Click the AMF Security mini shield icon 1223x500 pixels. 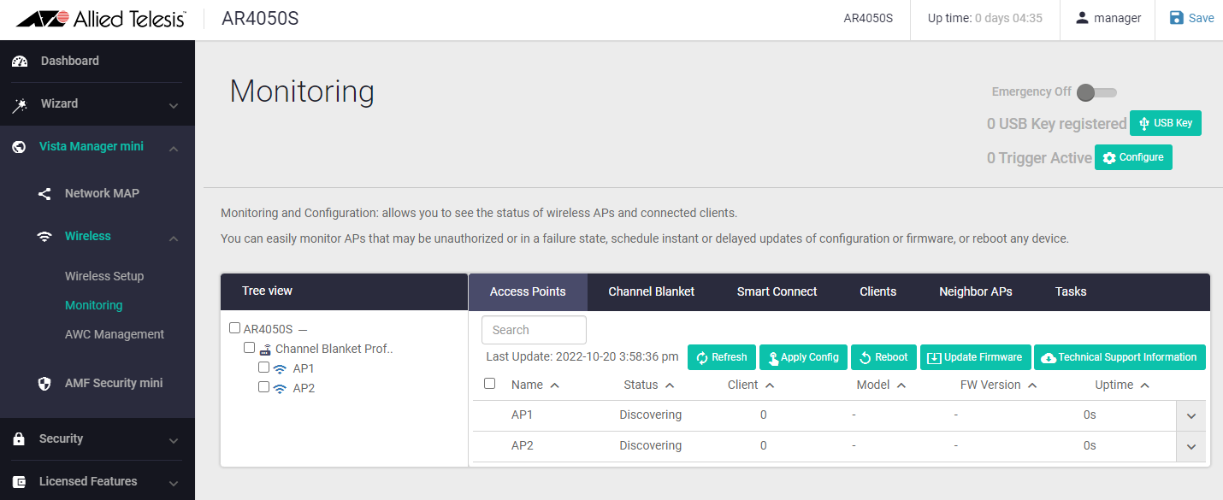pyautogui.click(x=44, y=384)
